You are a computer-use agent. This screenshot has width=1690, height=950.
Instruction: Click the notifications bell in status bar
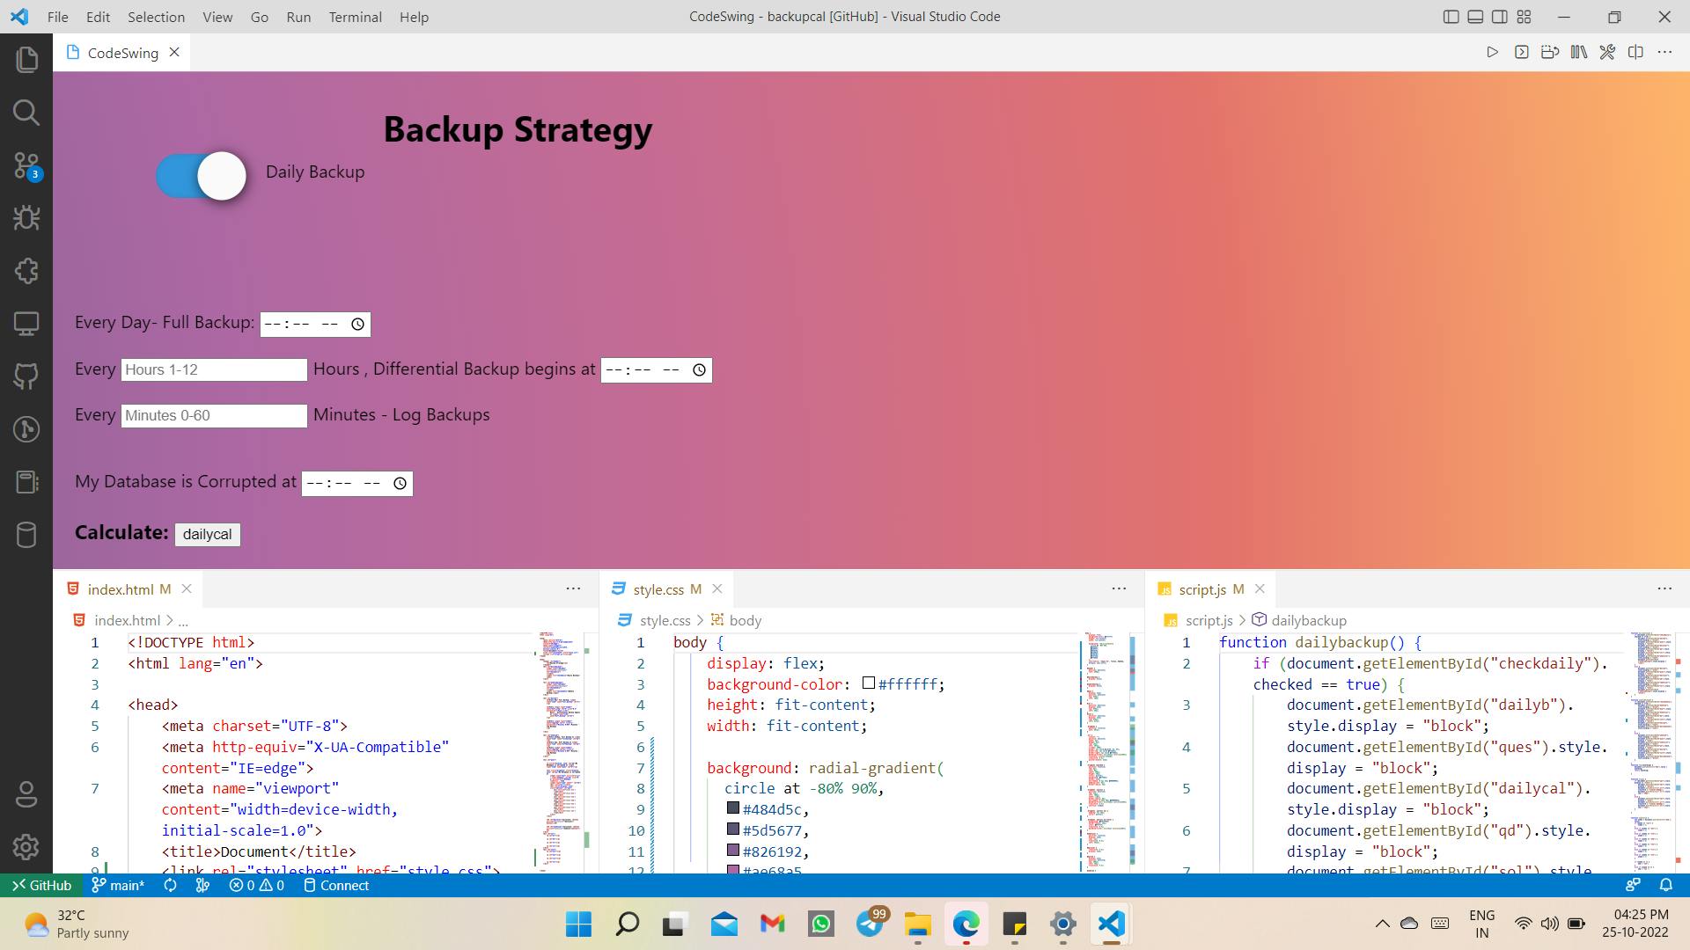[1665, 886]
